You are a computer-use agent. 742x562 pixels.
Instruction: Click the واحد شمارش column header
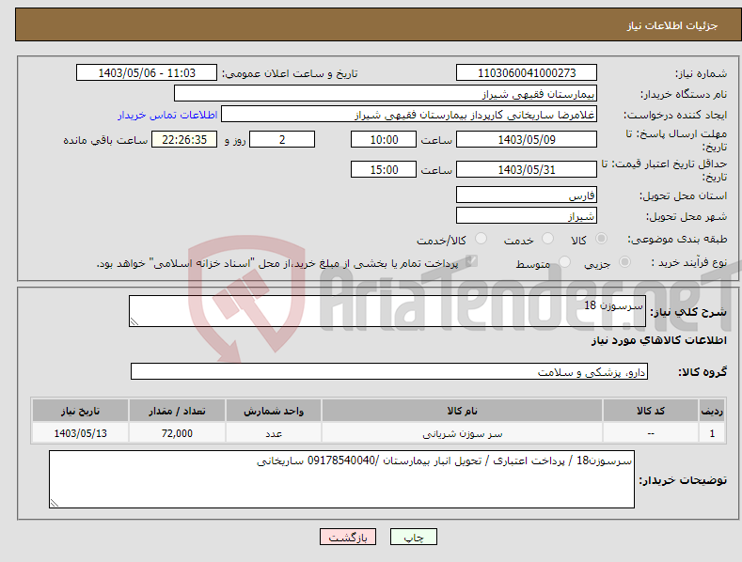pos(274,411)
